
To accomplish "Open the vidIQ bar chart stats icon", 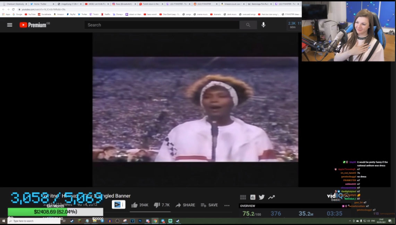I will 252,197.
